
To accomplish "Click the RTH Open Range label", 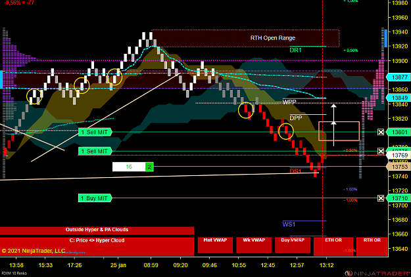I will [x=273, y=38].
